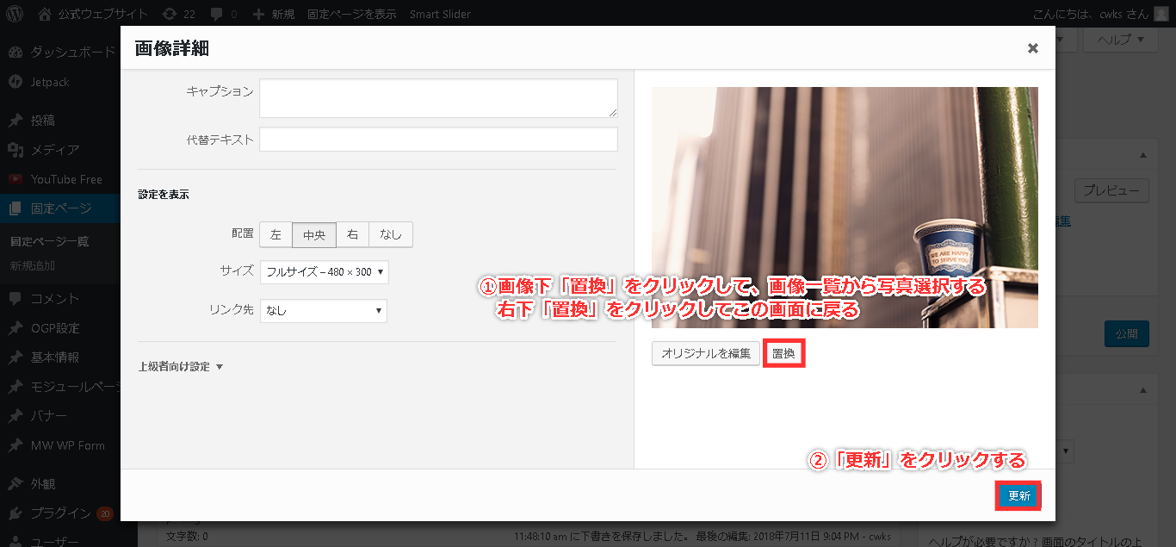Click the WordPress logo in admin bar
Viewport: 1176px width, 547px height.
tap(15, 14)
